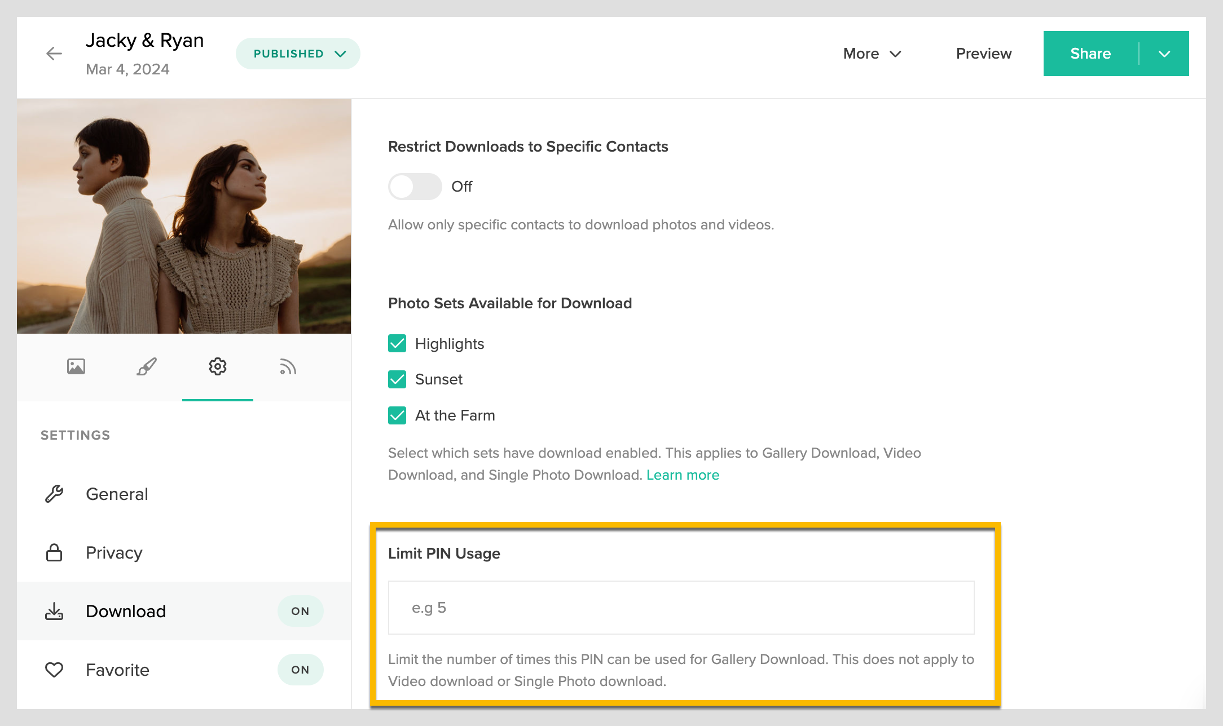Follow the Learn more link

click(x=683, y=475)
